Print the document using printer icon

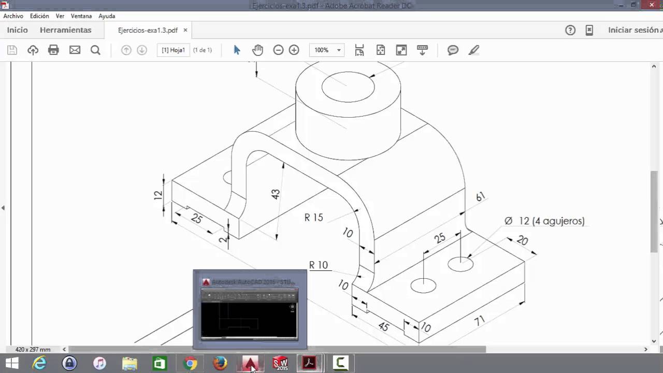point(53,50)
